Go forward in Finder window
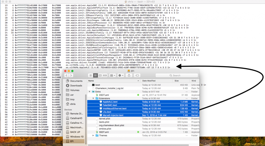Screen dimensions: 265x146 (71, 75)
